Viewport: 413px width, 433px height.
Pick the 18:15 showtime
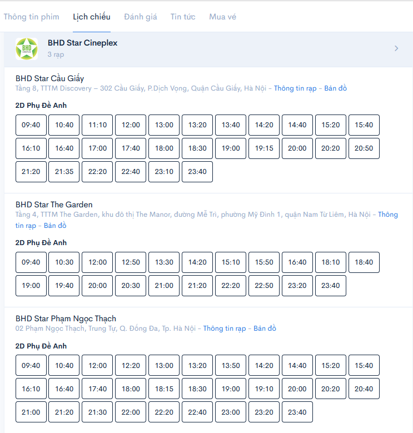coord(164,389)
